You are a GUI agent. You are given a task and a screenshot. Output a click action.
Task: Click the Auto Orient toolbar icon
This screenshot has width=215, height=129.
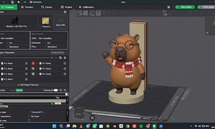pyautogui.click(x=92, y=13)
